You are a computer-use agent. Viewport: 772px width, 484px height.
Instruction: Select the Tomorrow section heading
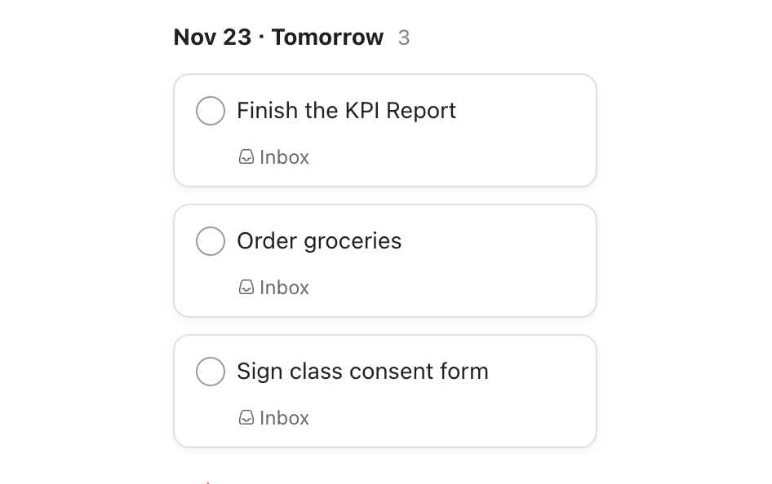328,37
